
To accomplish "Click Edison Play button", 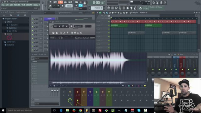I will coord(59,26).
